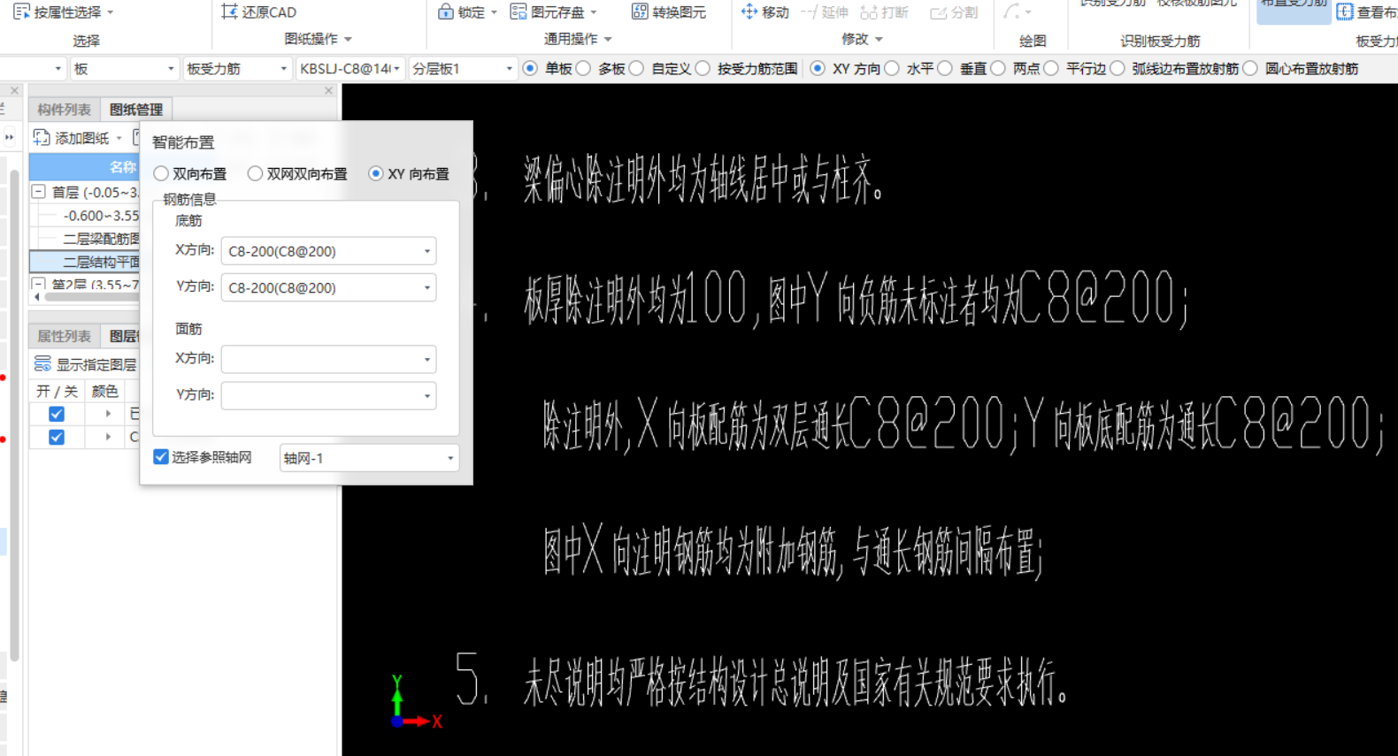Select the 按受力筋范围 radio option
Screen dimensions: 1398x756
click(703, 68)
